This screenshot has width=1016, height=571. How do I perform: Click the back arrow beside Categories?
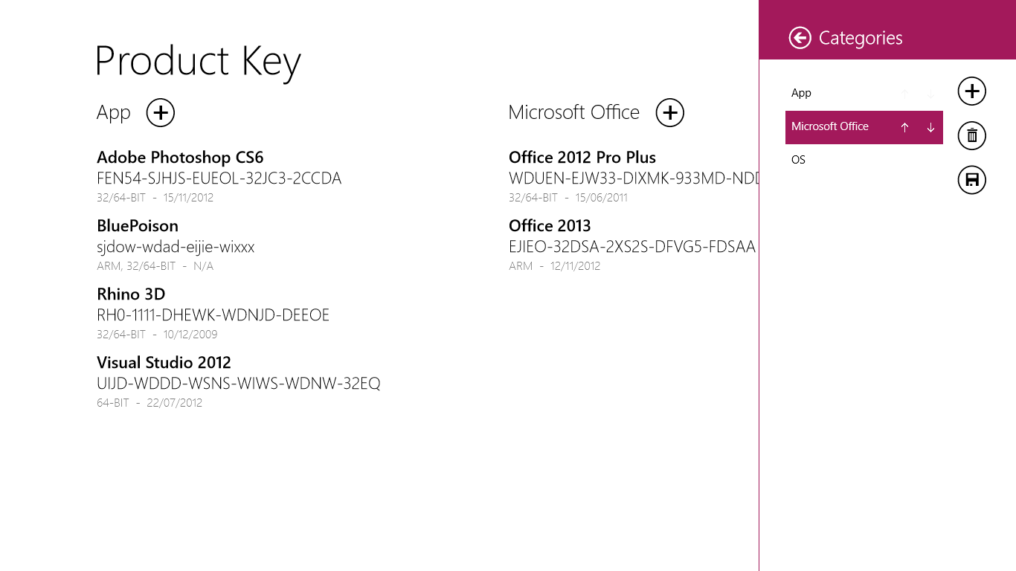[x=800, y=38]
